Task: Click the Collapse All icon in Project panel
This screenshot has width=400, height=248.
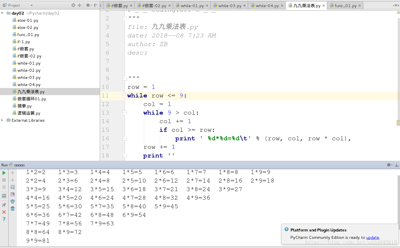Action: tap(80, 5)
